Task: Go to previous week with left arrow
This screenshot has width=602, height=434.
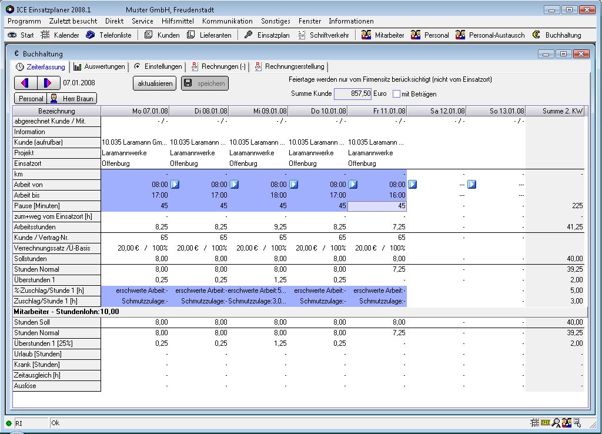Action: [x=25, y=84]
